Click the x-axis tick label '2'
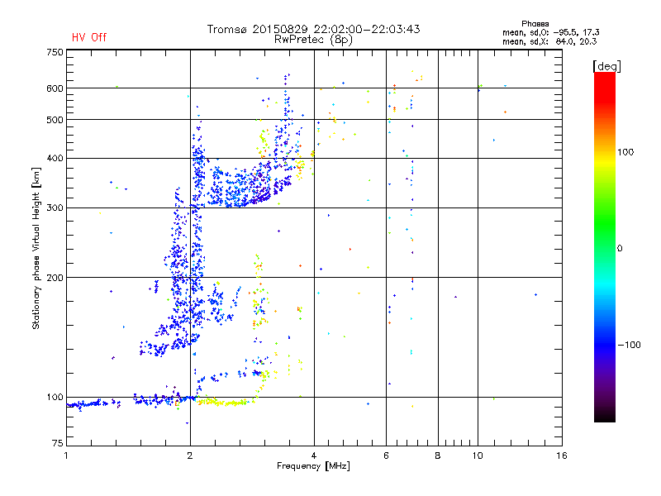Screen dimensions: 661x496 coord(190,455)
